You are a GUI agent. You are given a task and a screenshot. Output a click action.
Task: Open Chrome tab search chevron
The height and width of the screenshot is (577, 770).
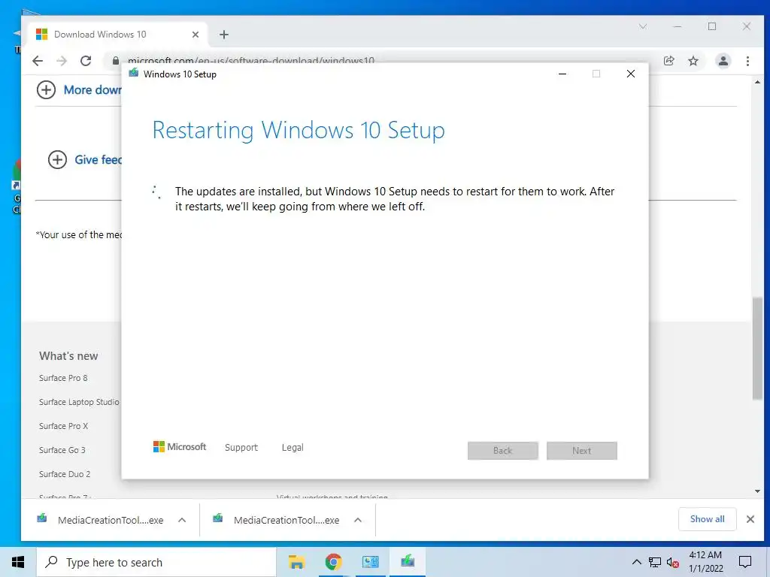tap(643, 26)
